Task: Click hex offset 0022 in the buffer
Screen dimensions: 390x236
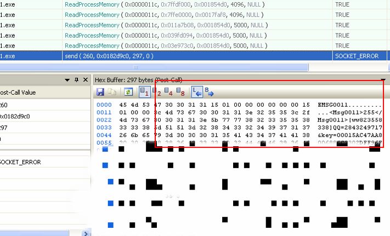Action: [104, 120]
